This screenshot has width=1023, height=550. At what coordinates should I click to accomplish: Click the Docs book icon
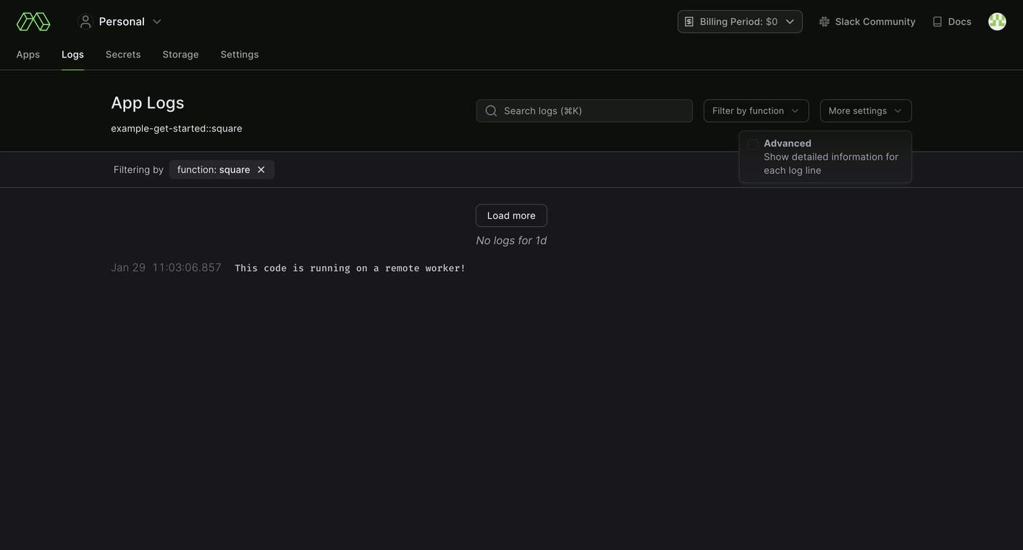[937, 22]
